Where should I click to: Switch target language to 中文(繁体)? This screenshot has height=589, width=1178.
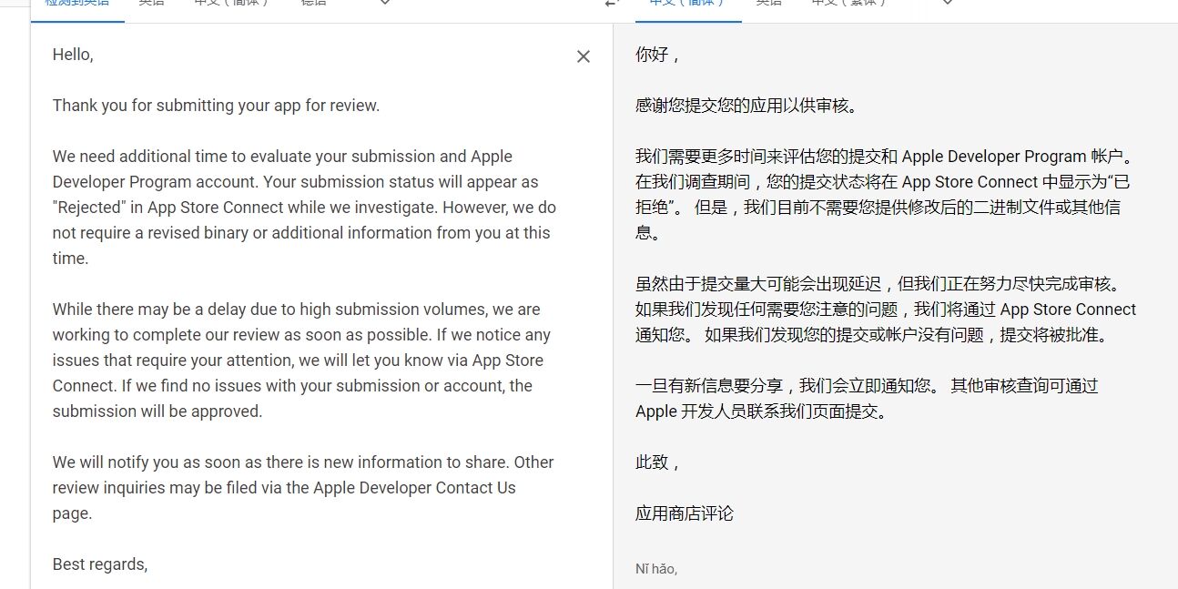point(848,4)
